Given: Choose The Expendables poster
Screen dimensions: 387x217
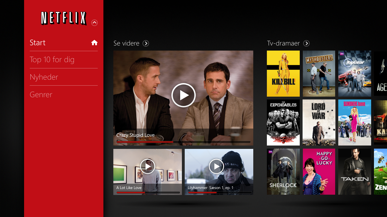Looking at the screenshot, I should tap(283, 122).
